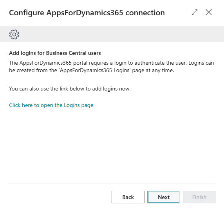Viewport: 224px width, 210px height.
Task: Select the dialog title Configure AppsForDynamics365 connection
Action: click(87, 13)
